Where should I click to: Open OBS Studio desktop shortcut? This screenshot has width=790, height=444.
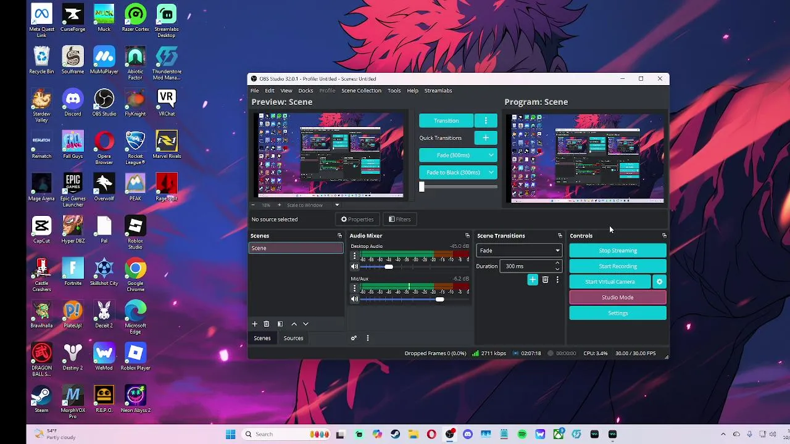pos(104,102)
